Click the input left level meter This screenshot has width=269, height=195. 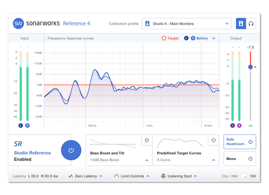tap(21, 86)
